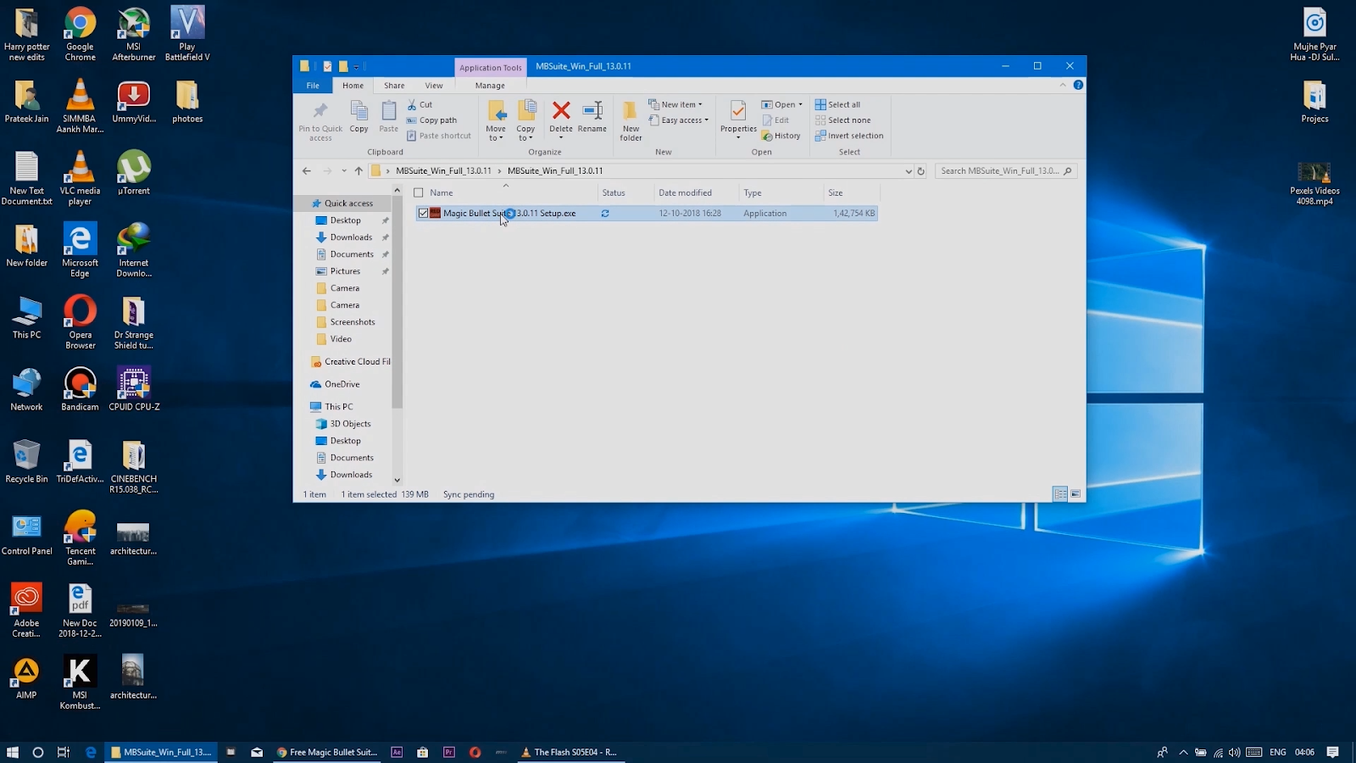Click the Copy ribbon button
Screen dimensions: 1356x763
coord(359,117)
